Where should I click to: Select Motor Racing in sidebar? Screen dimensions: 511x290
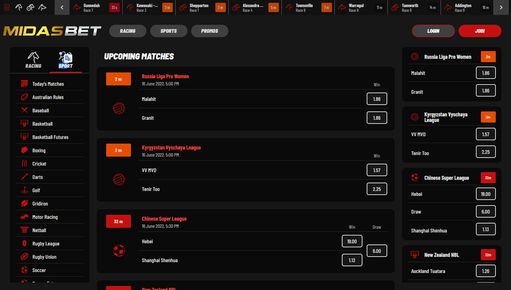(50, 217)
